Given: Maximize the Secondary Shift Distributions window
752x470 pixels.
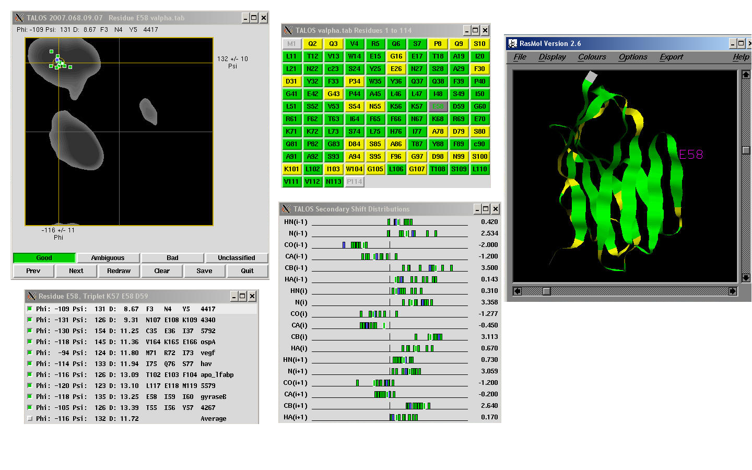Looking at the screenshot, I should 486,209.
